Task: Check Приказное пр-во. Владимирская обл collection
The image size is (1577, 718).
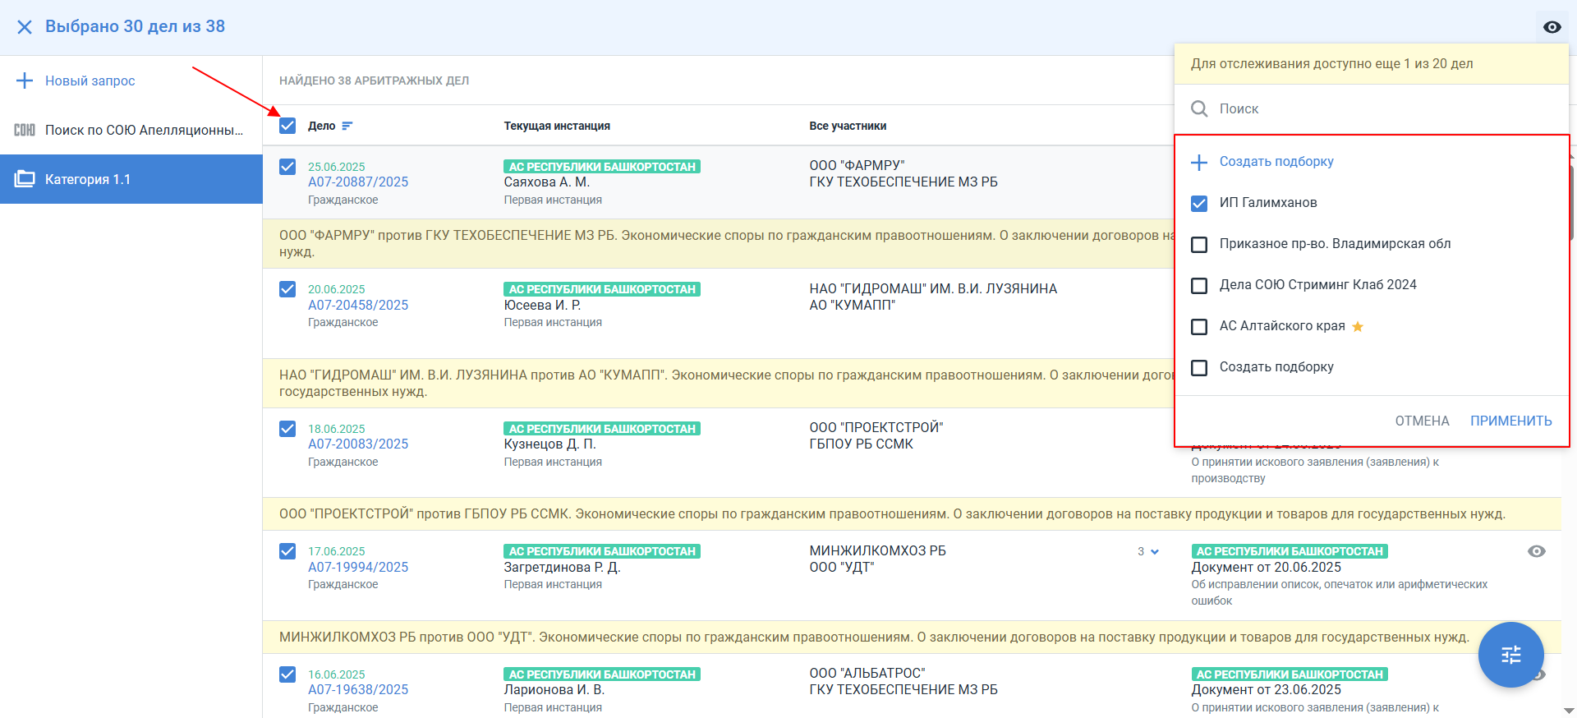Action: click(x=1199, y=244)
